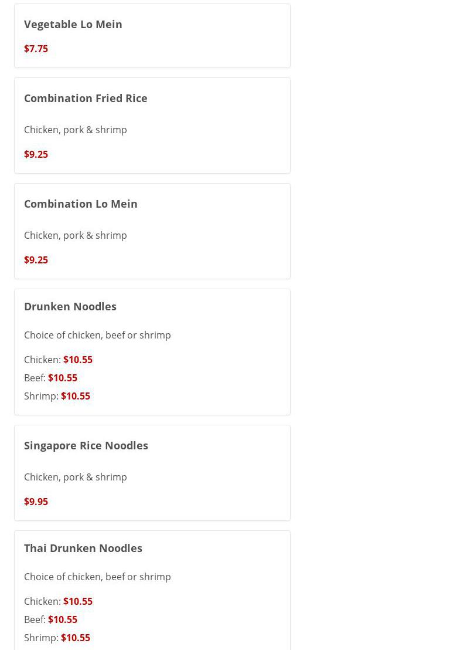Choose Beef option for Thai Drunken Noodles
Image resolution: width=460 pixels, height=650 pixels.
click(x=50, y=619)
